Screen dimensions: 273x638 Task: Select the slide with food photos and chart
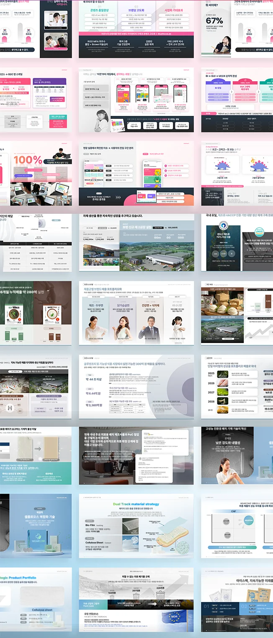[237, 313]
